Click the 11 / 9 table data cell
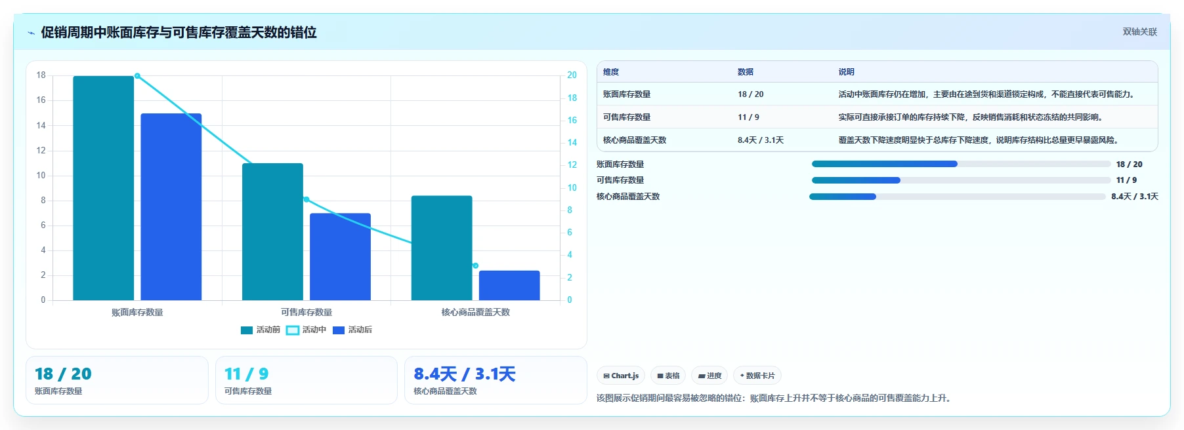This screenshot has height=430, width=1184. tap(748, 117)
